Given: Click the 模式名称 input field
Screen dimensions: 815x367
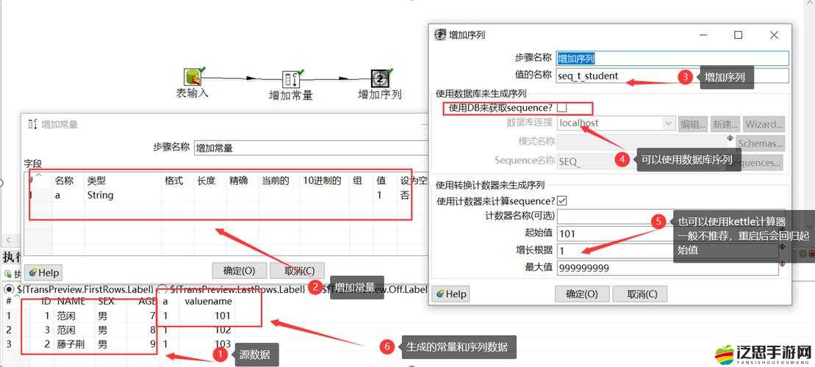Looking at the screenshot, I should click(x=642, y=142).
